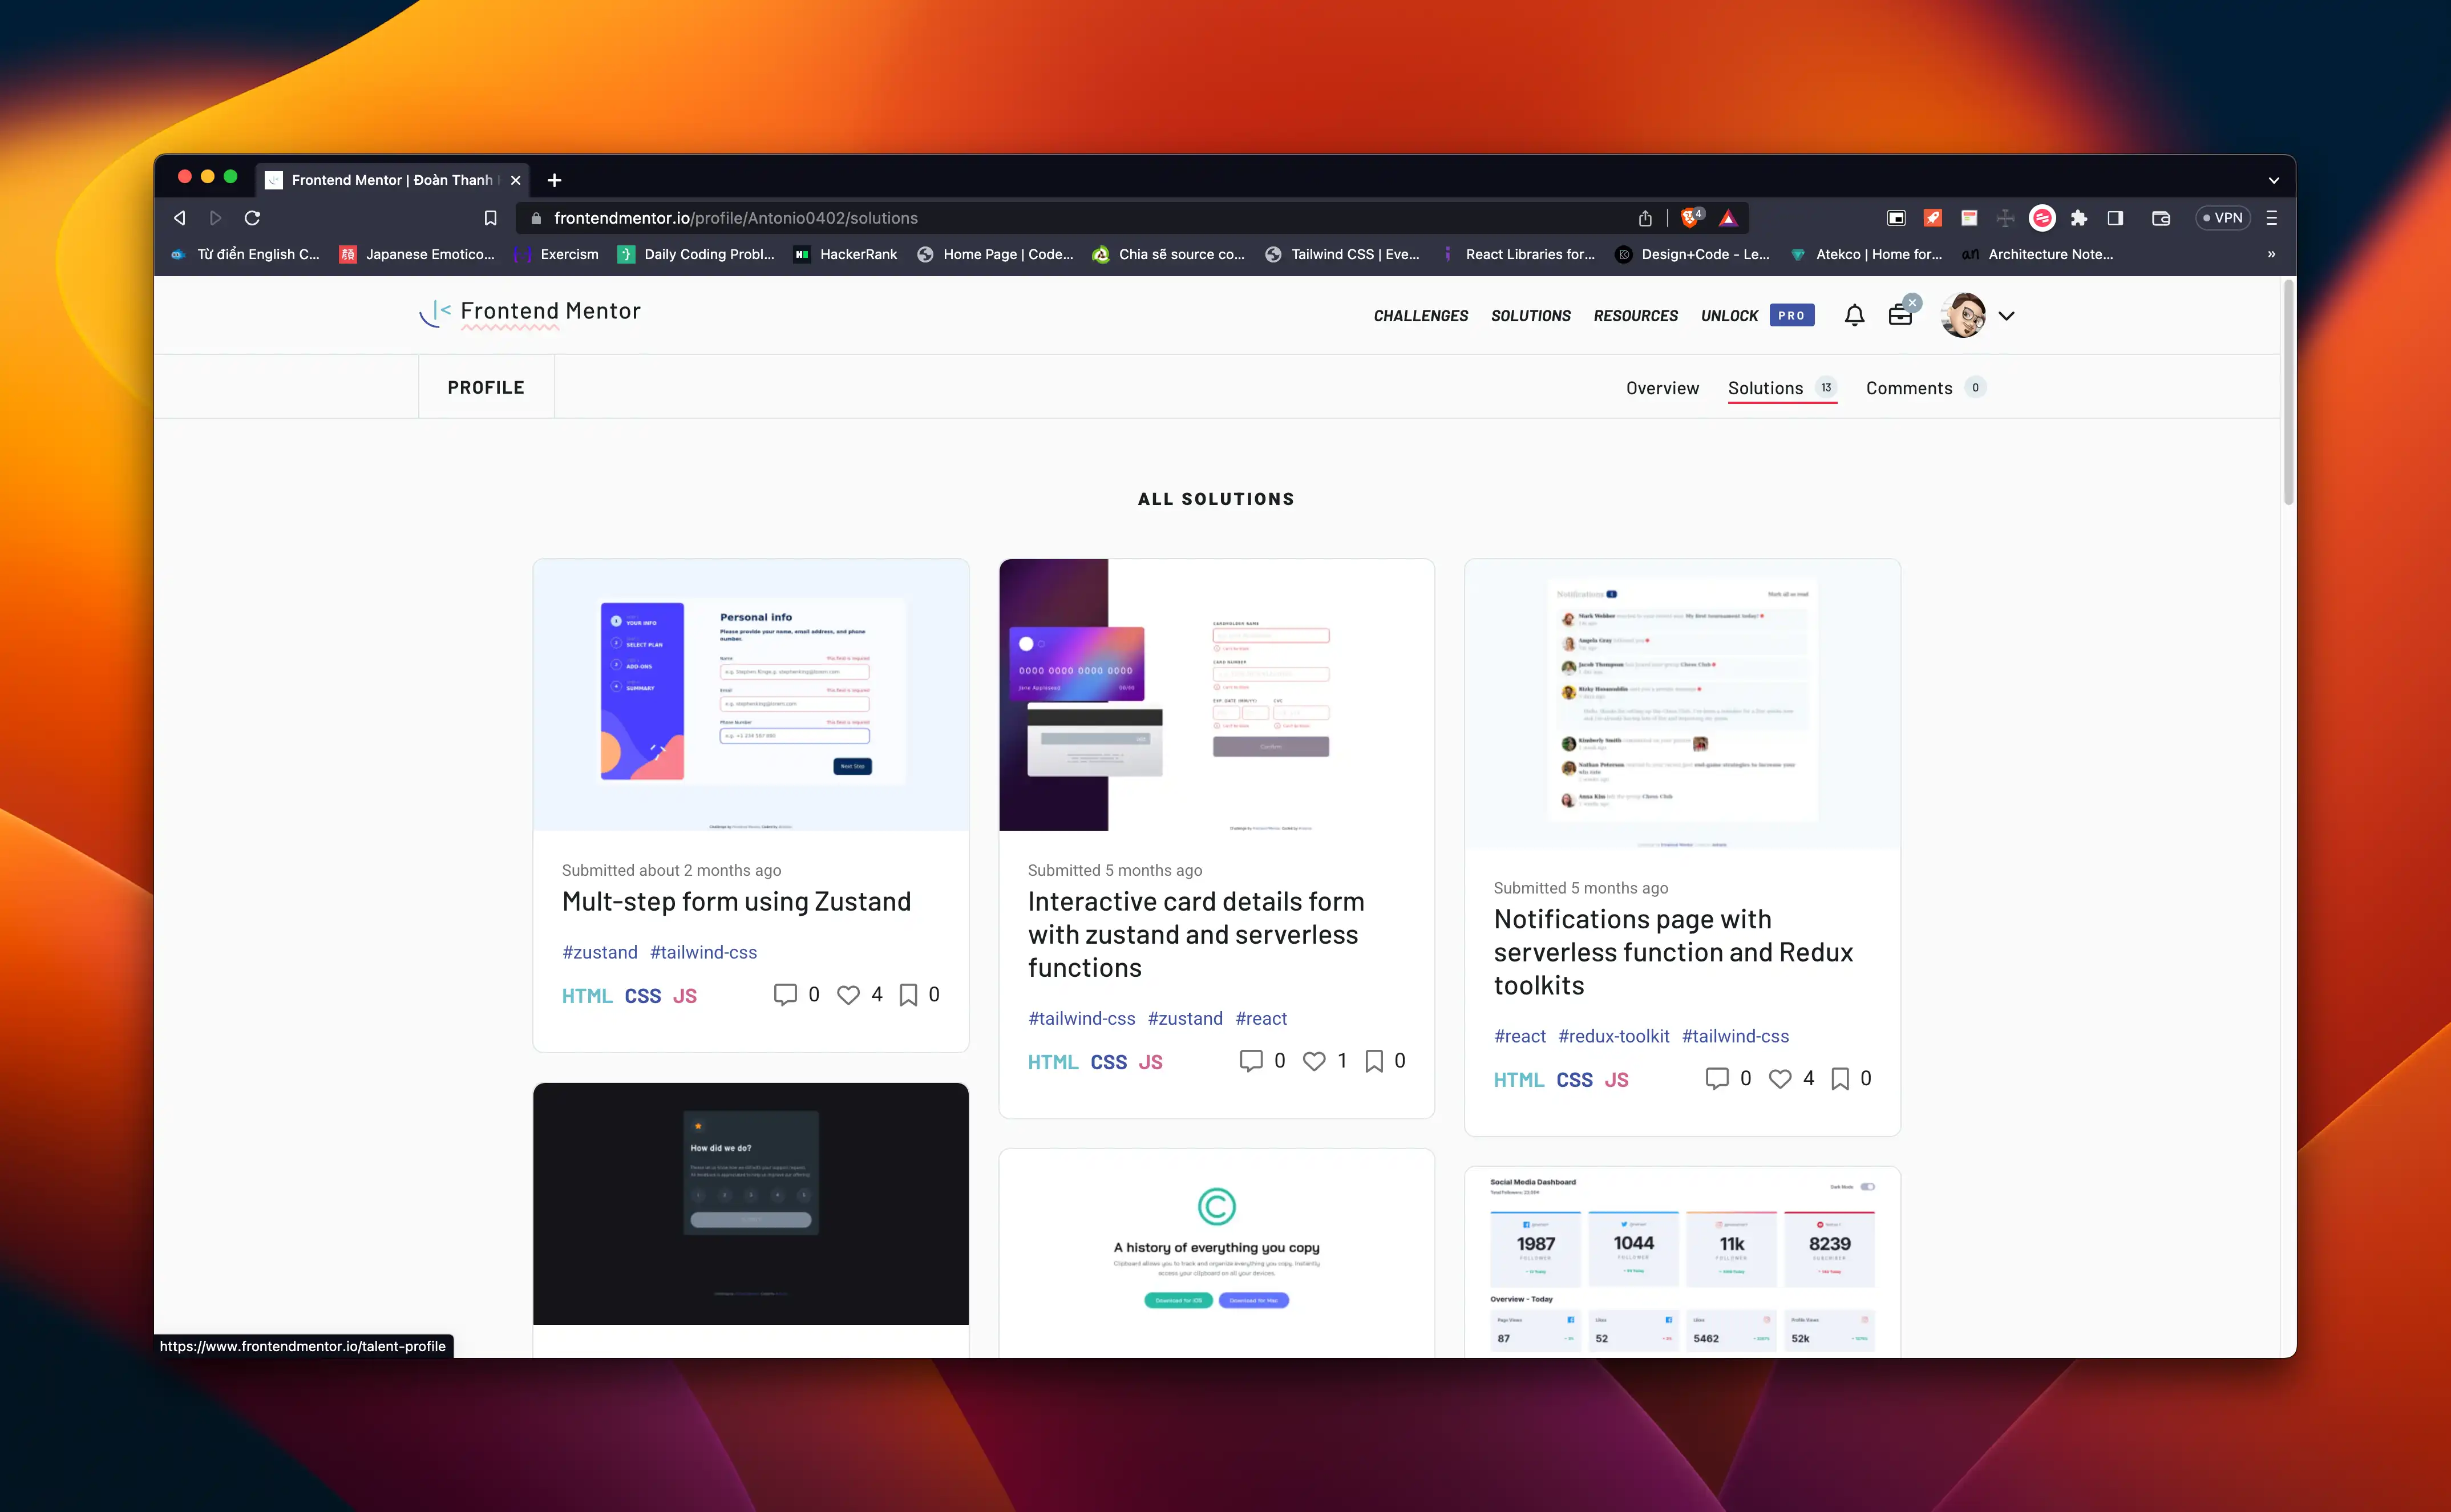The image size is (2451, 1512).
Task: Like the Mult-step form solution heart icon
Action: point(848,995)
